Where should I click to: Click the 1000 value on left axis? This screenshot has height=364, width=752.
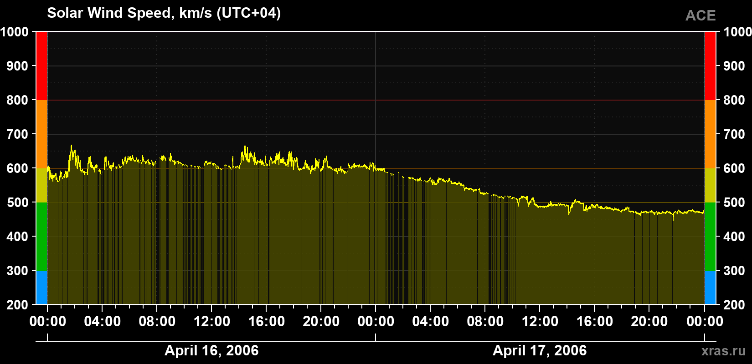click(x=15, y=32)
